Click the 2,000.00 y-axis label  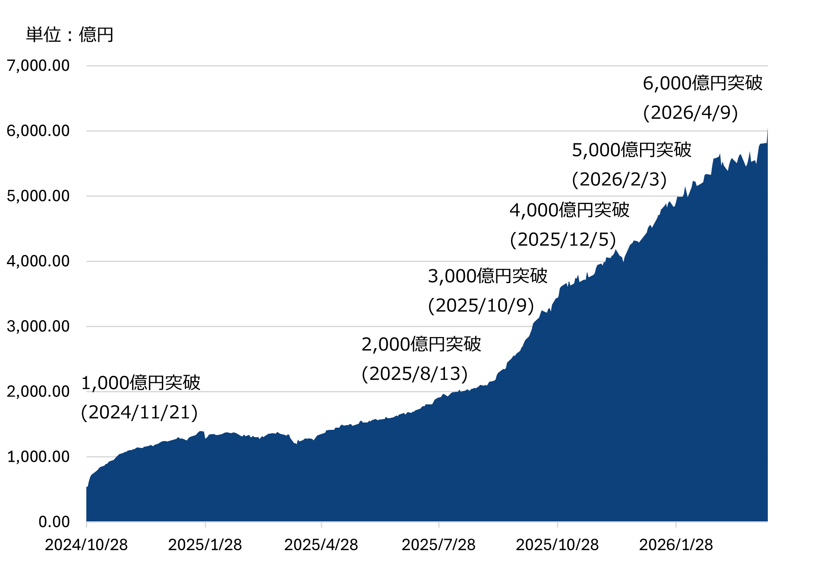(38, 391)
